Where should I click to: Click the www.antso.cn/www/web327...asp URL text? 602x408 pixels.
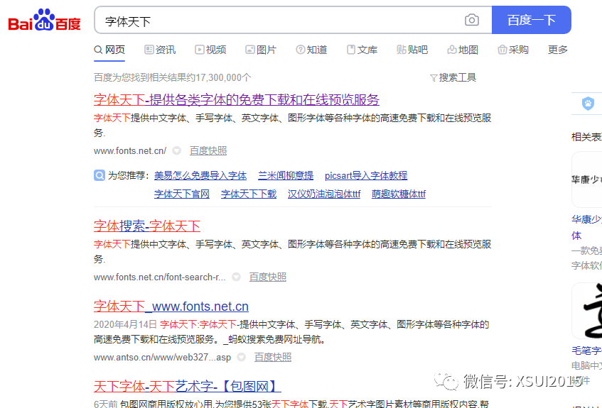coord(162,358)
